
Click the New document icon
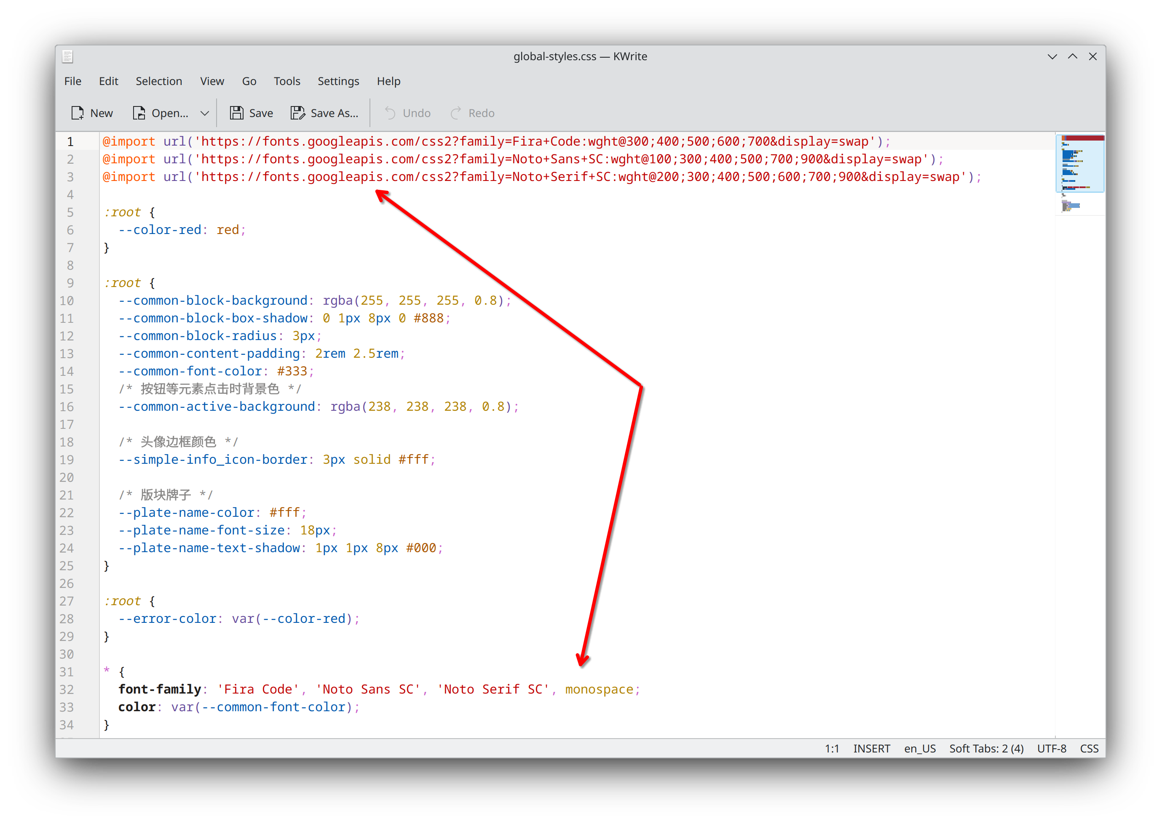(78, 113)
